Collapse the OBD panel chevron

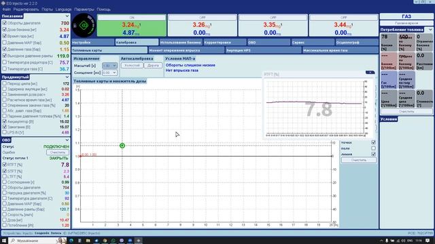67,140
